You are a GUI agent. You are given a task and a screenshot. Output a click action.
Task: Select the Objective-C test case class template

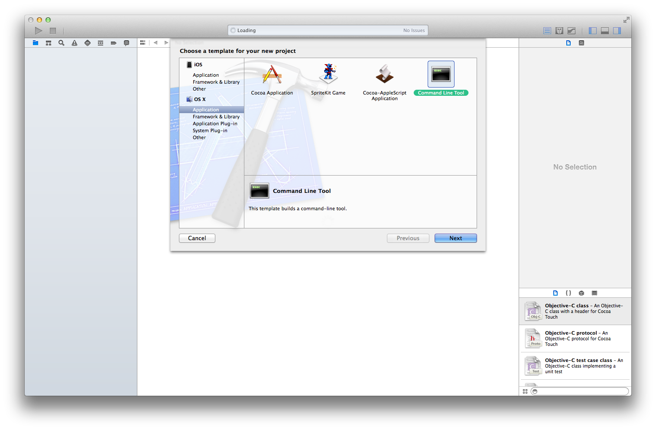tap(575, 366)
